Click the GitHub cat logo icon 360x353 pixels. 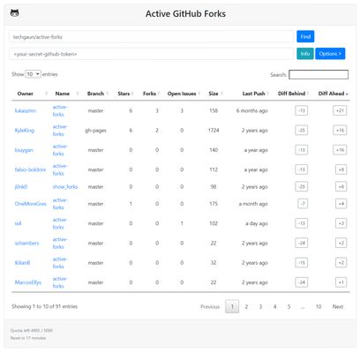(x=15, y=13)
